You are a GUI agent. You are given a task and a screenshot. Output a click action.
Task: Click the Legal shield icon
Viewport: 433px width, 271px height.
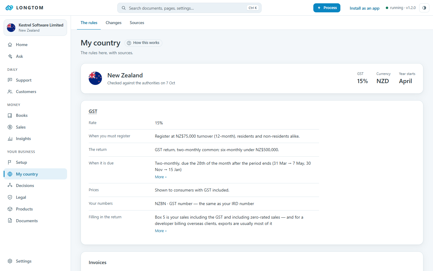coord(10,197)
